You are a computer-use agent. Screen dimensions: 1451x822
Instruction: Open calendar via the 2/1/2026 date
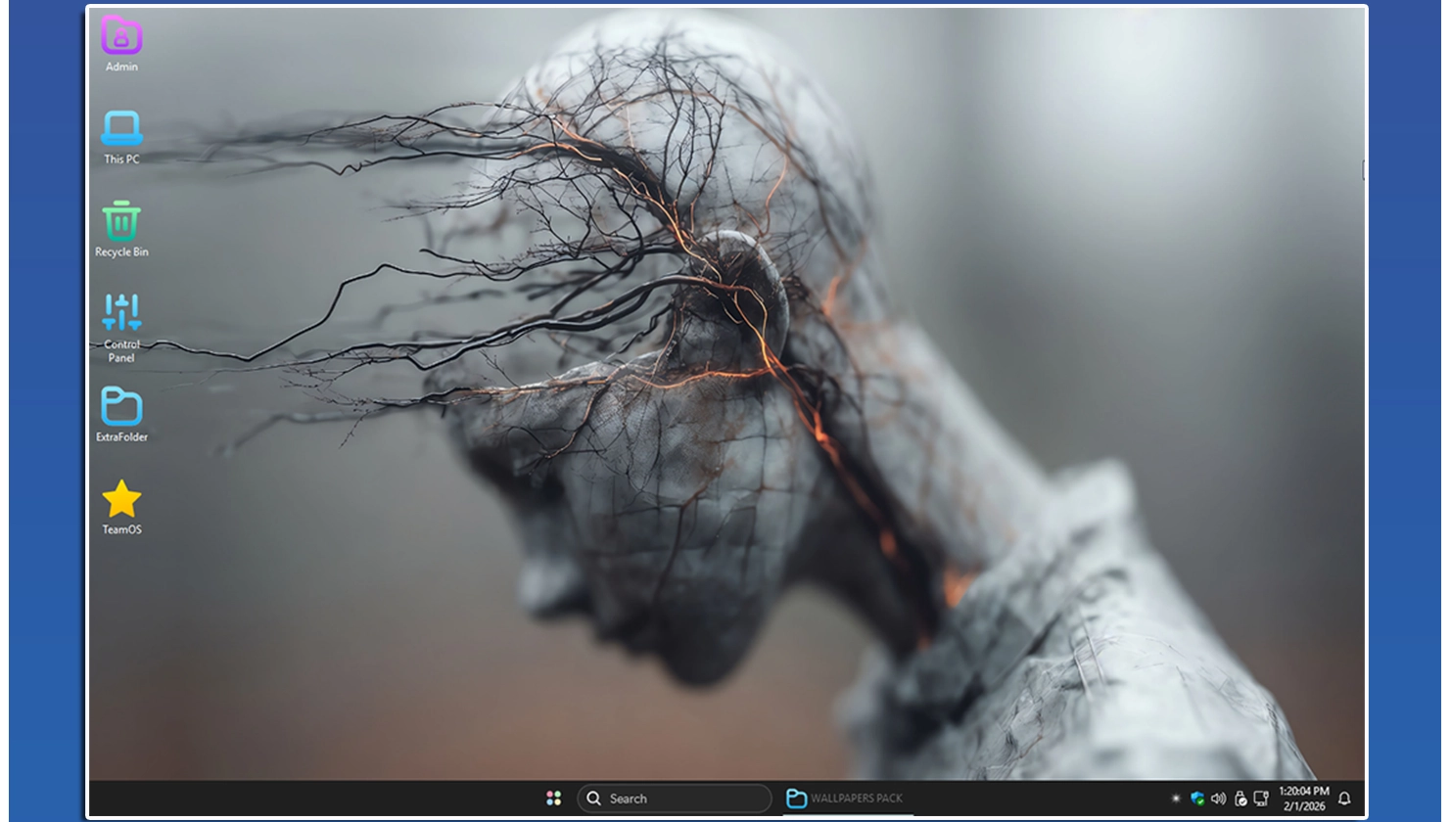point(1304,807)
